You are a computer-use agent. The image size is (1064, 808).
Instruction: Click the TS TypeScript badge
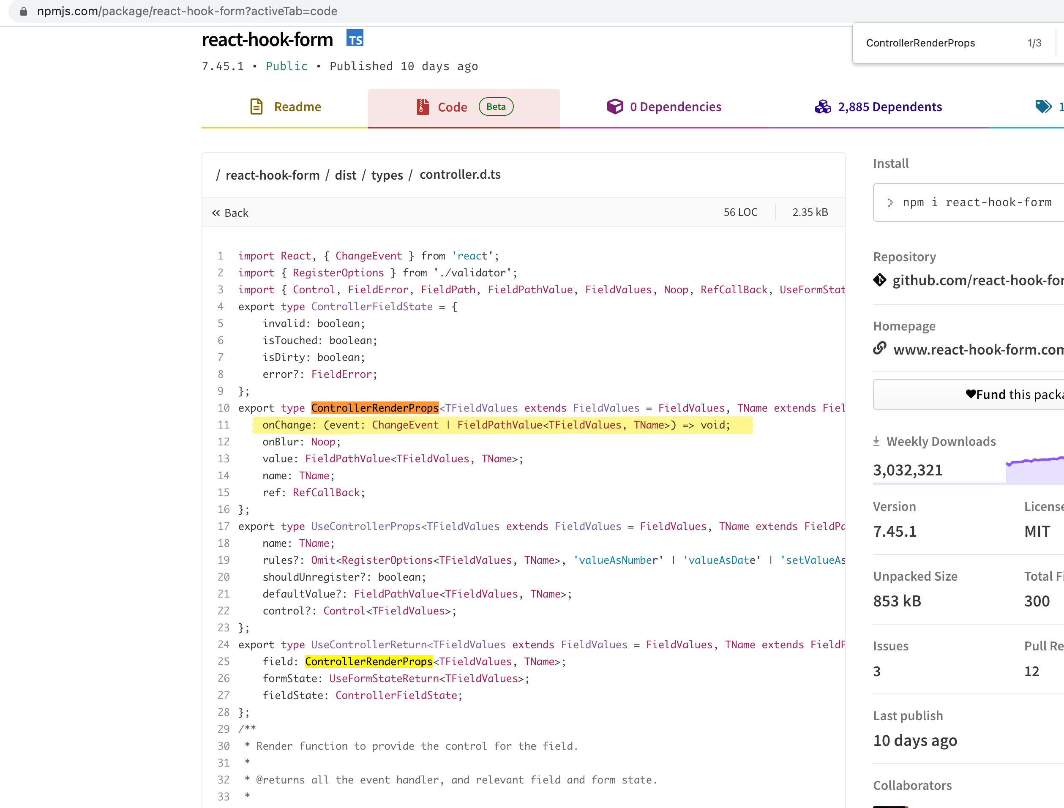pyautogui.click(x=355, y=38)
